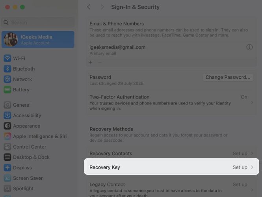Image resolution: width=262 pixels, height=197 pixels.
Task: Open Desktop & Dock label
Action: click(x=31, y=157)
